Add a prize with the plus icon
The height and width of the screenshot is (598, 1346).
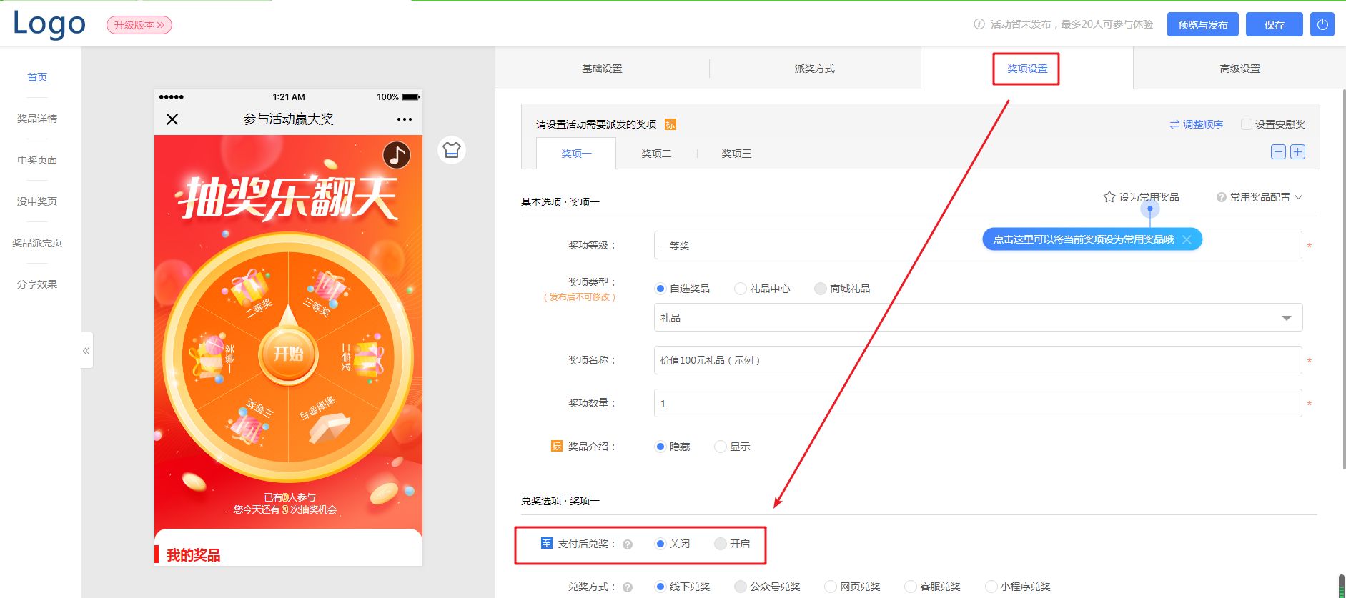click(x=1297, y=152)
